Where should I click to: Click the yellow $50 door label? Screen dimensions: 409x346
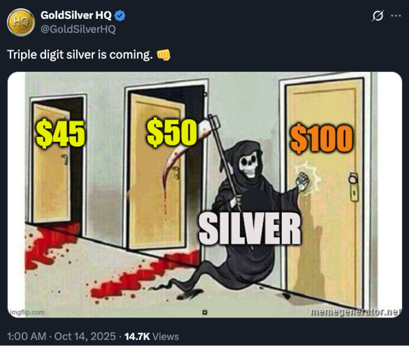click(x=171, y=132)
